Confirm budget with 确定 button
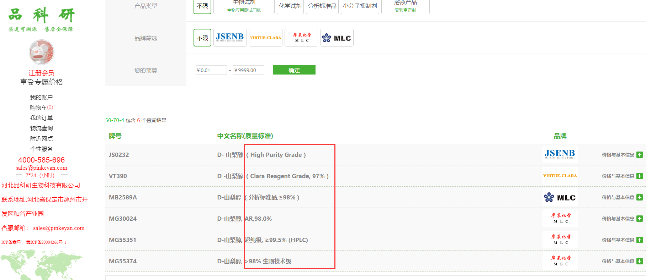Screen dimensions: 646x280 pyautogui.click(x=294, y=70)
